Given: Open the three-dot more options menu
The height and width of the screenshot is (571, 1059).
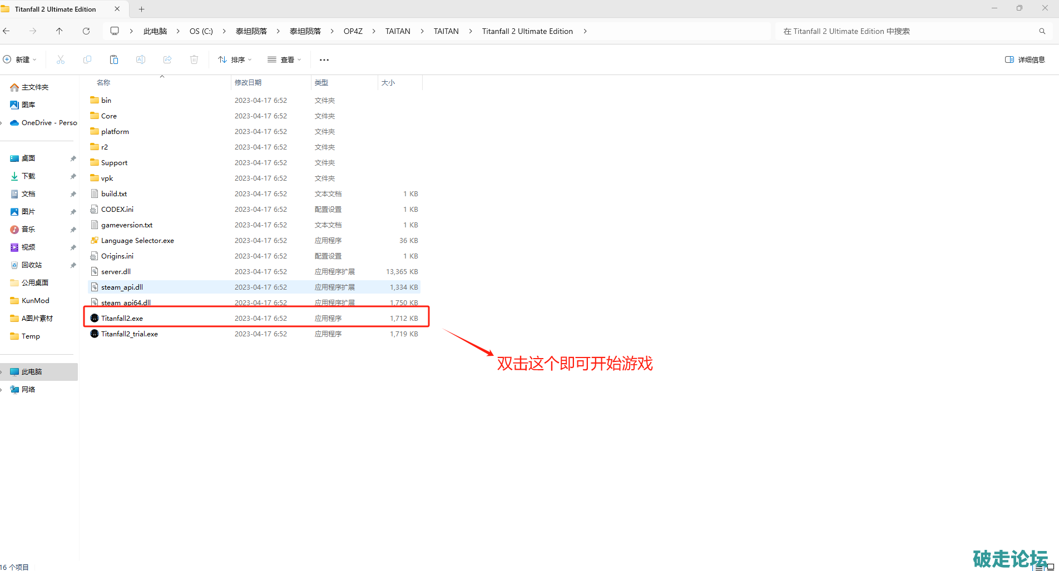Looking at the screenshot, I should pyautogui.click(x=324, y=59).
